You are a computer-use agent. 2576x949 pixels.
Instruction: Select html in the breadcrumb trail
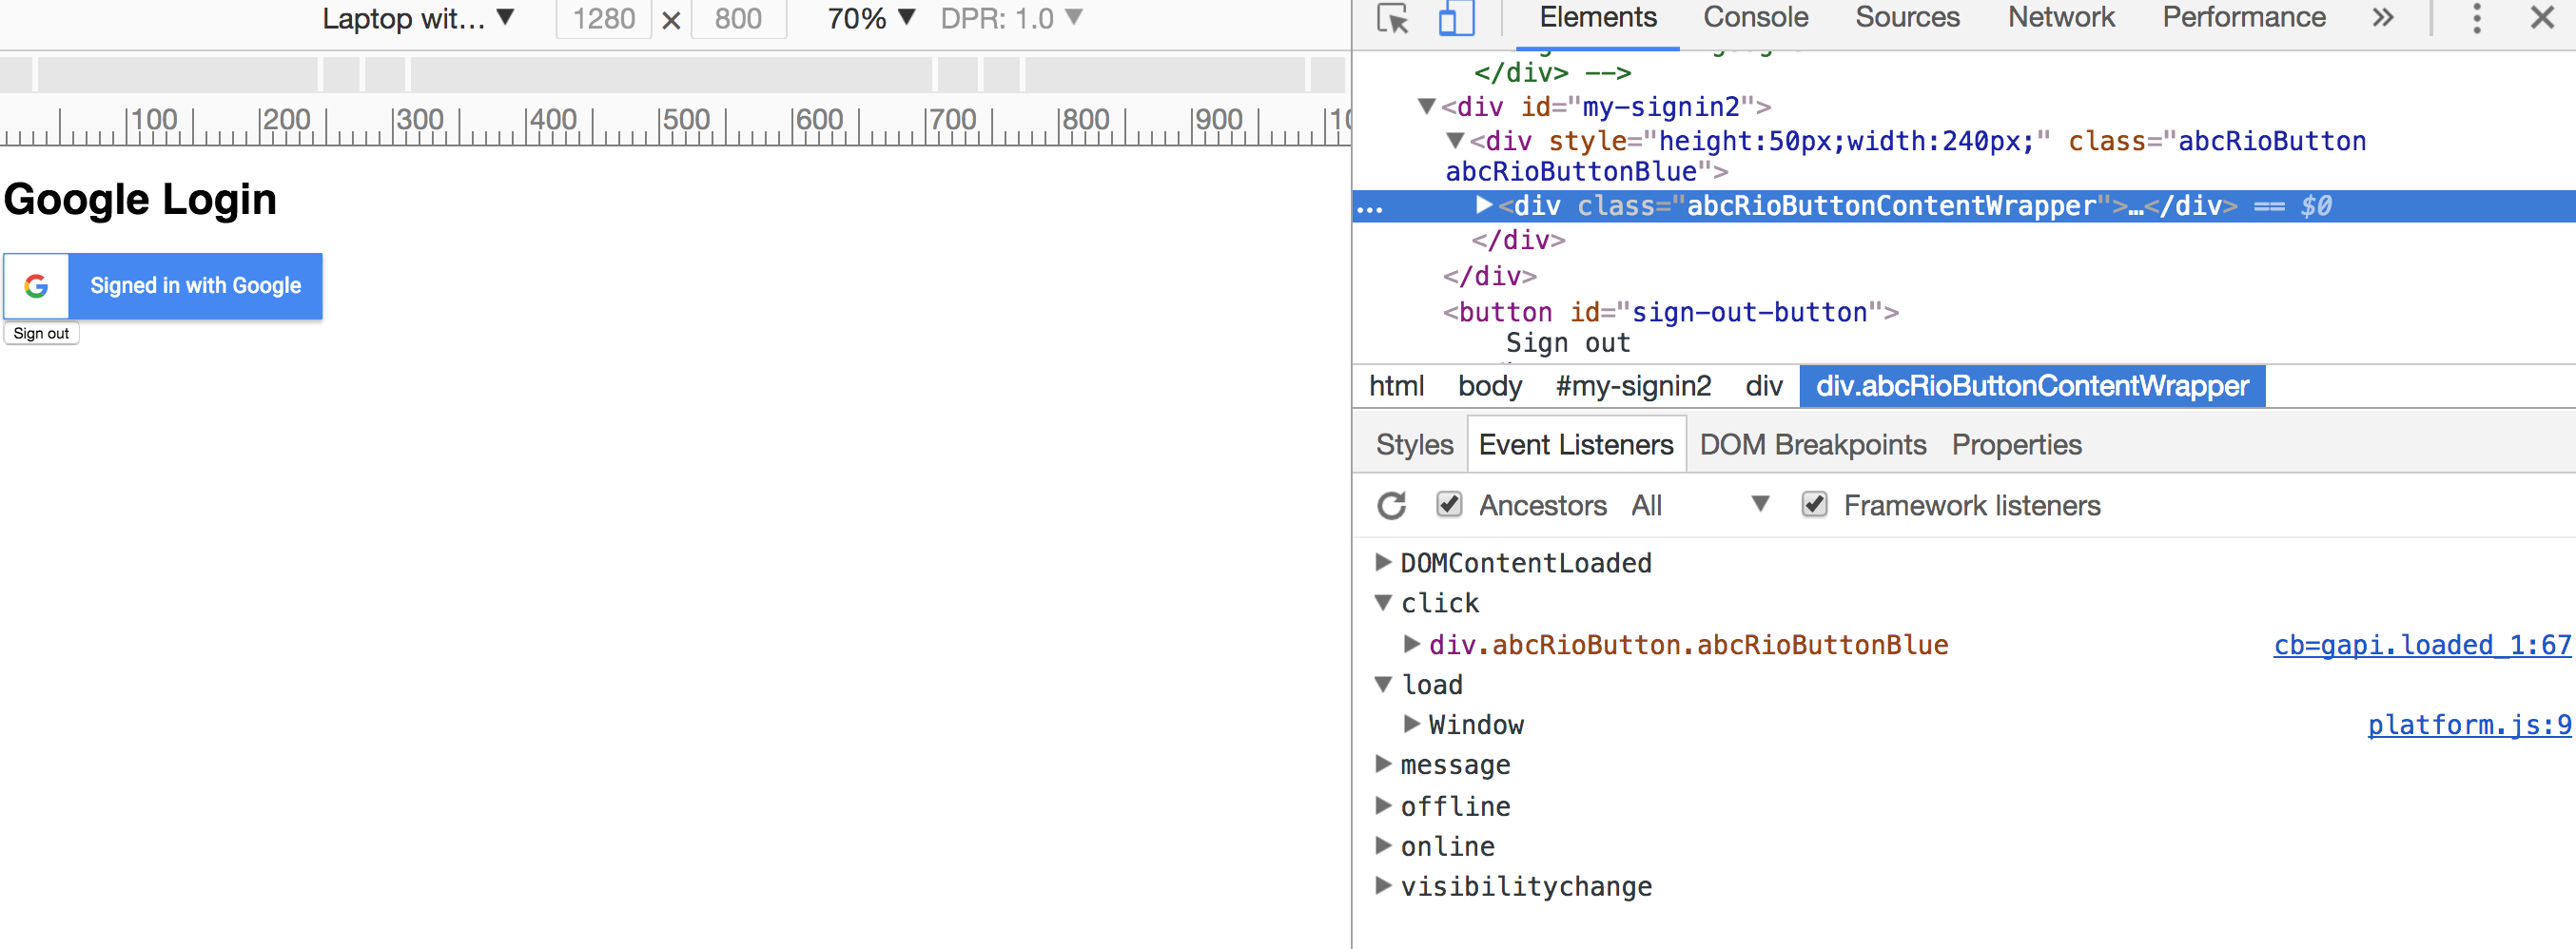pyautogui.click(x=1396, y=386)
